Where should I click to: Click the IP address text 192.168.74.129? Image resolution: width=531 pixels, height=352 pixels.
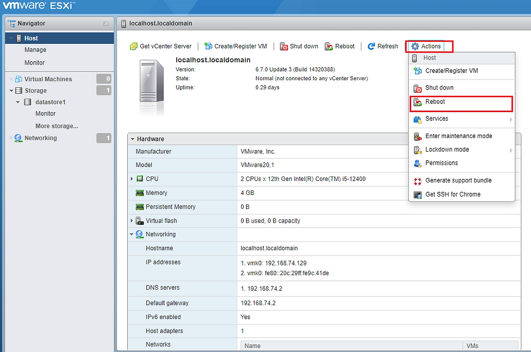[x=286, y=263]
